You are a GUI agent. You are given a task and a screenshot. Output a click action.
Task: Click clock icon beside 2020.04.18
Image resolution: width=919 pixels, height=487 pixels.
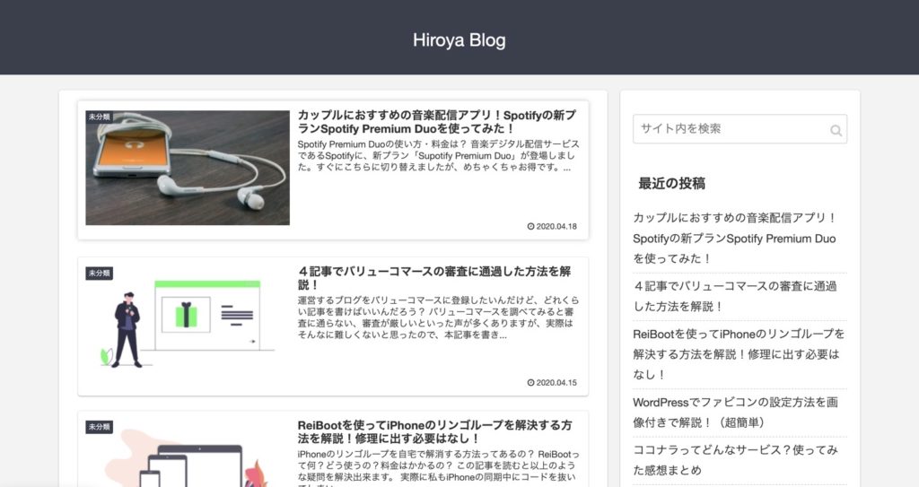[x=530, y=226]
